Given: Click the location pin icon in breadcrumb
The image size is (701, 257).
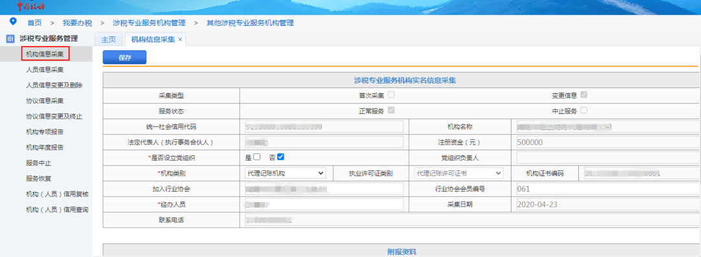Looking at the screenshot, I should click(x=13, y=21).
